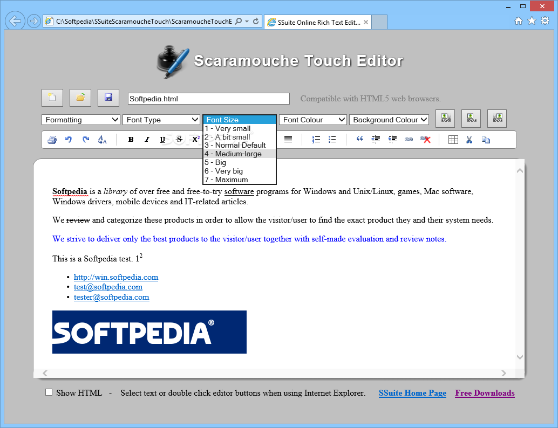This screenshot has width=558, height=428.
Task: Click the tester@softpedia.com link
Action: tap(111, 297)
